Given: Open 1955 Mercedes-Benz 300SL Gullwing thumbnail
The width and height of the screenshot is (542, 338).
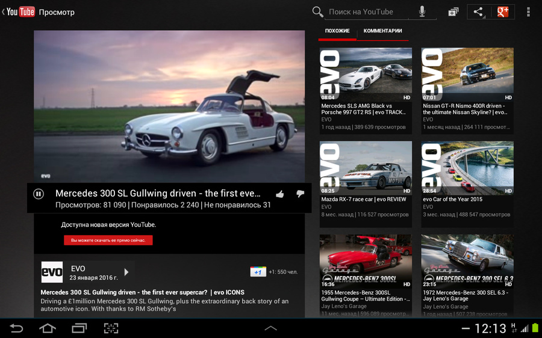Looking at the screenshot, I should point(366,261).
